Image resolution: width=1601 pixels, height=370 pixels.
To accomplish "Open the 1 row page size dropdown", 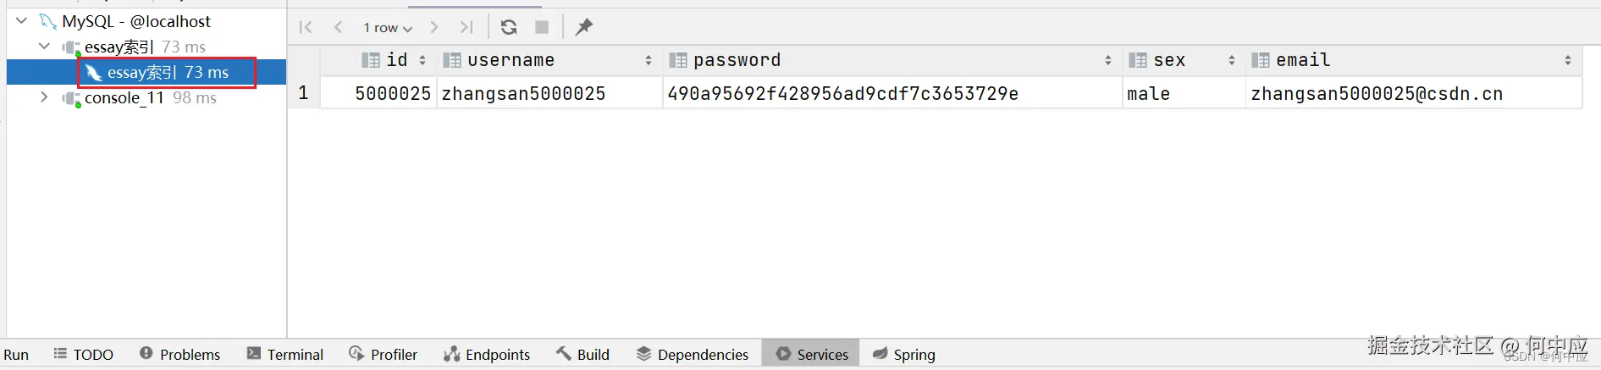I will click(387, 28).
